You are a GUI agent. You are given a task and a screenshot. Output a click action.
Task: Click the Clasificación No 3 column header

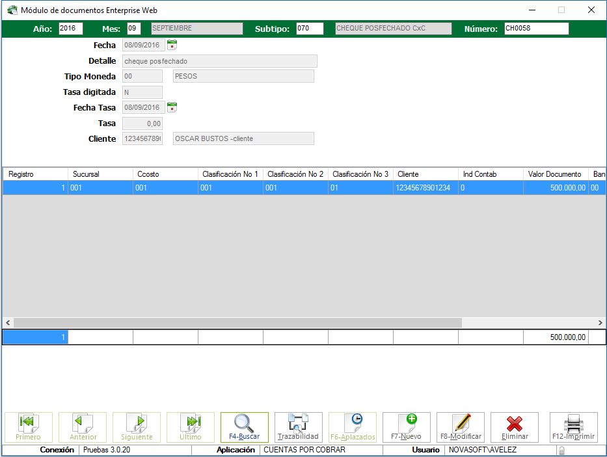point(361,174)
